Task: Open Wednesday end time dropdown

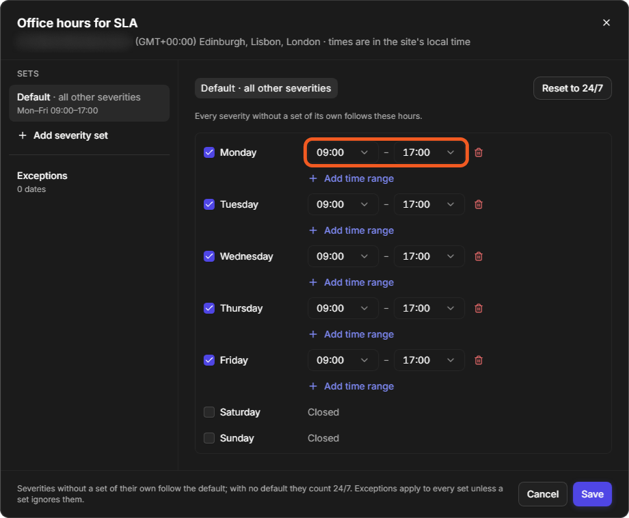Action: pyautogui.click(x=429, y=256)
